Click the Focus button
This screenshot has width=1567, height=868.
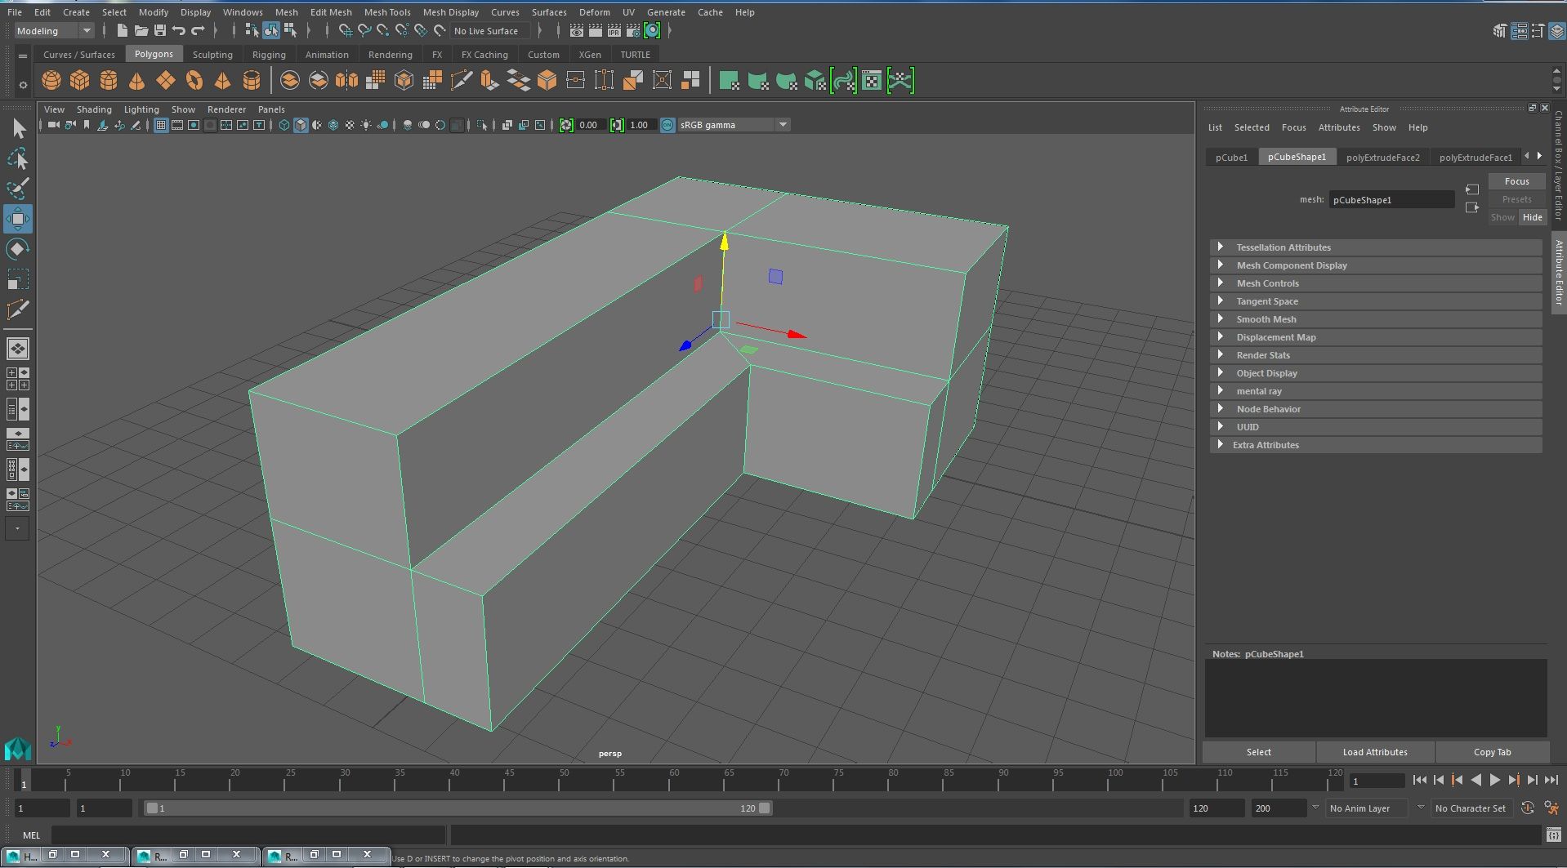(1516, 181)
